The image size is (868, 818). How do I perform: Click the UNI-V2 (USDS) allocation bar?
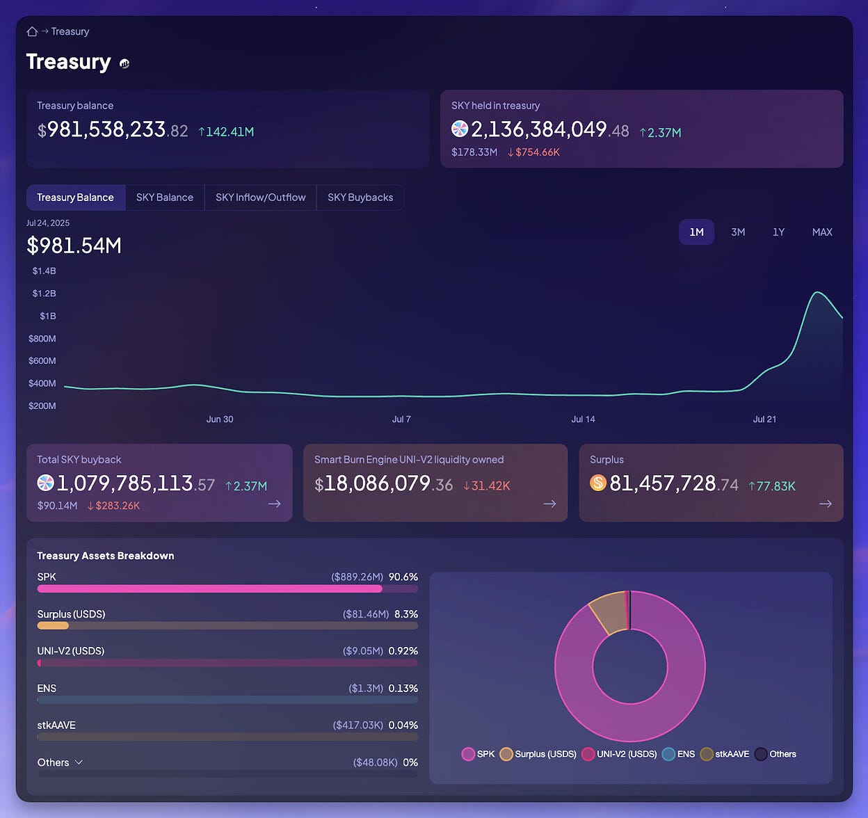pos(227,663)
